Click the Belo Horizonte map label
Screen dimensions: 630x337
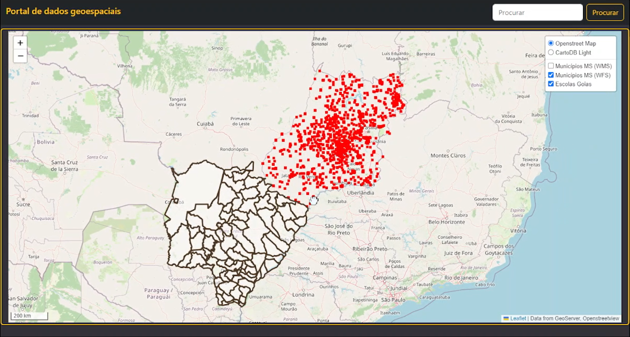point(446,222)
